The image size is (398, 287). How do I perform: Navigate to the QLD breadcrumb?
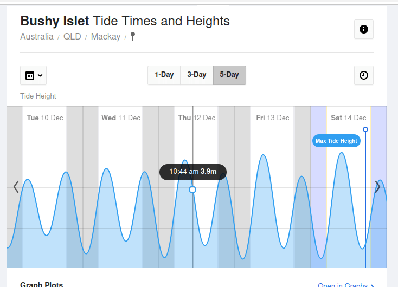[72, 37]
